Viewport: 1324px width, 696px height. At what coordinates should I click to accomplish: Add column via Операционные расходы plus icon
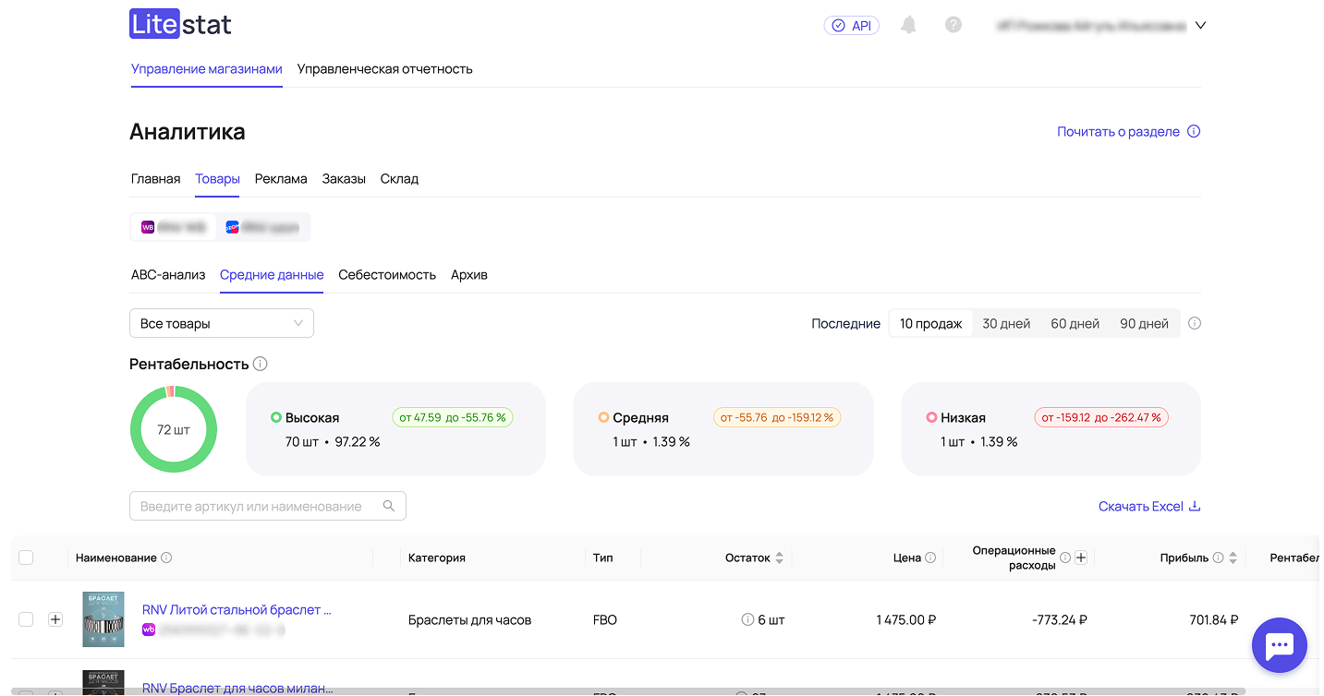click(x=1081, y=558)
